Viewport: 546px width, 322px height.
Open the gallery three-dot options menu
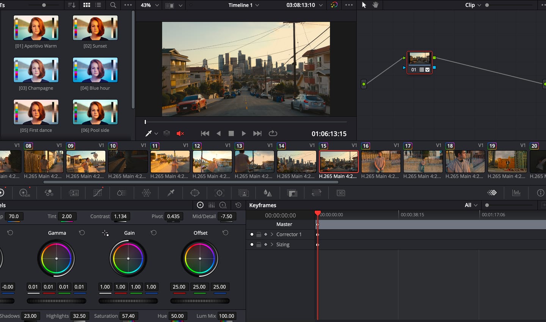128,5
